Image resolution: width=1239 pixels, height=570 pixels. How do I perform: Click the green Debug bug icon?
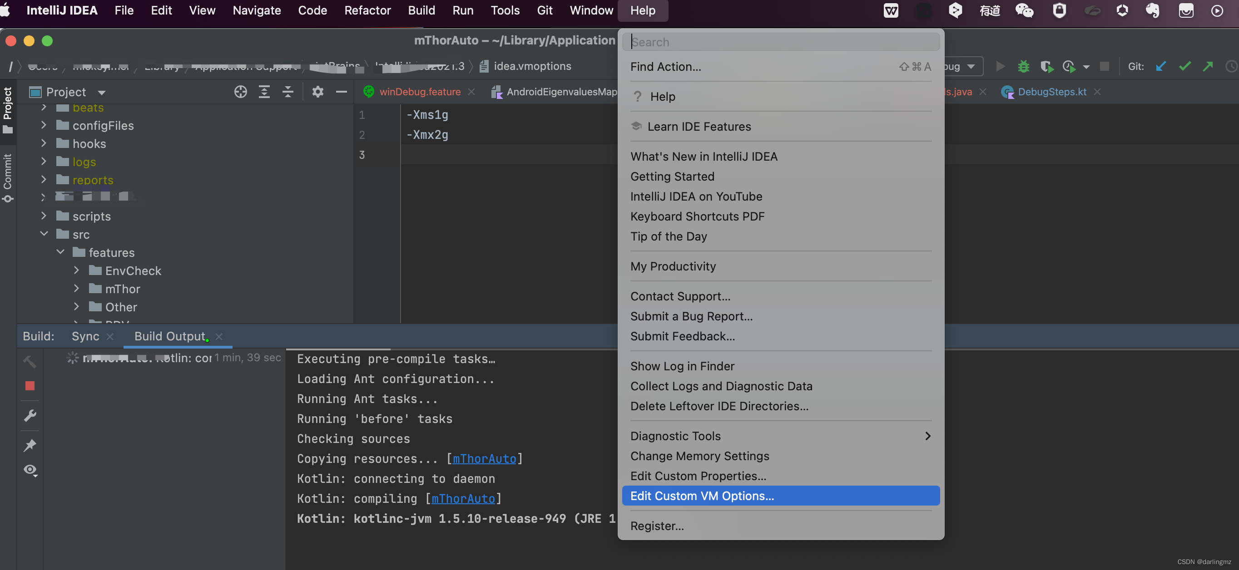(x=1023, y=66)
